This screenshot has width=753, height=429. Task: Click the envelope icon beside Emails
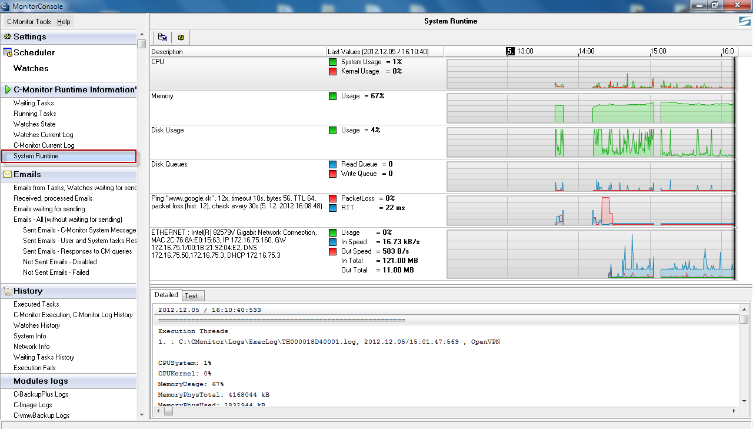tap(8, 174)
